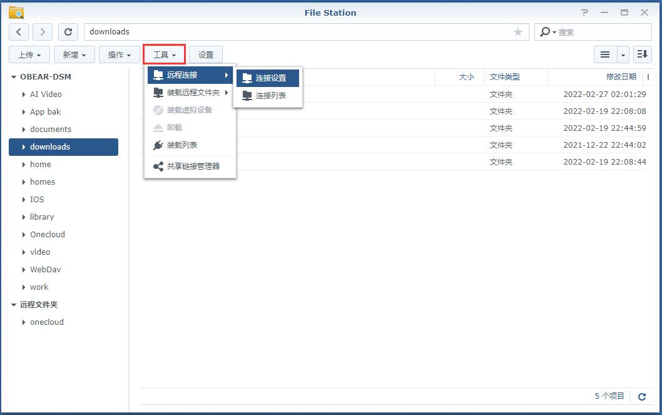This screenshot has width=662, height=415.
Task: Open 设置 in the toolbar
Action: [x=206, y=54]
